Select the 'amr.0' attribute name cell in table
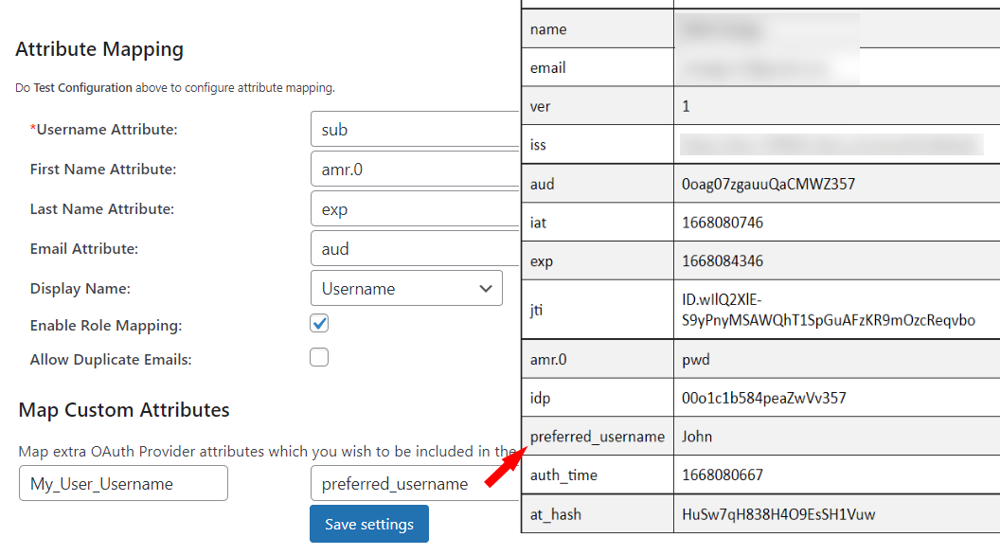Screen dimensions: 1000x555 pyautogui.click(x=598, y=359)
